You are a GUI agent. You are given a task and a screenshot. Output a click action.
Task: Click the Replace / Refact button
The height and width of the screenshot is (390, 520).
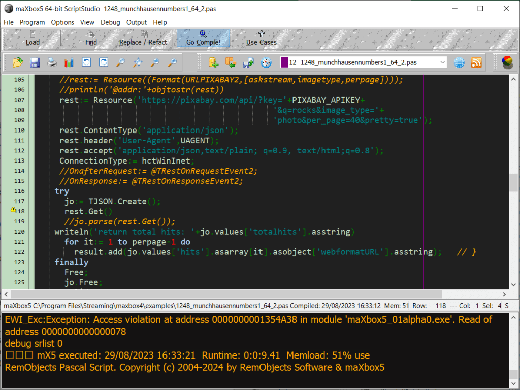[143, 39]
